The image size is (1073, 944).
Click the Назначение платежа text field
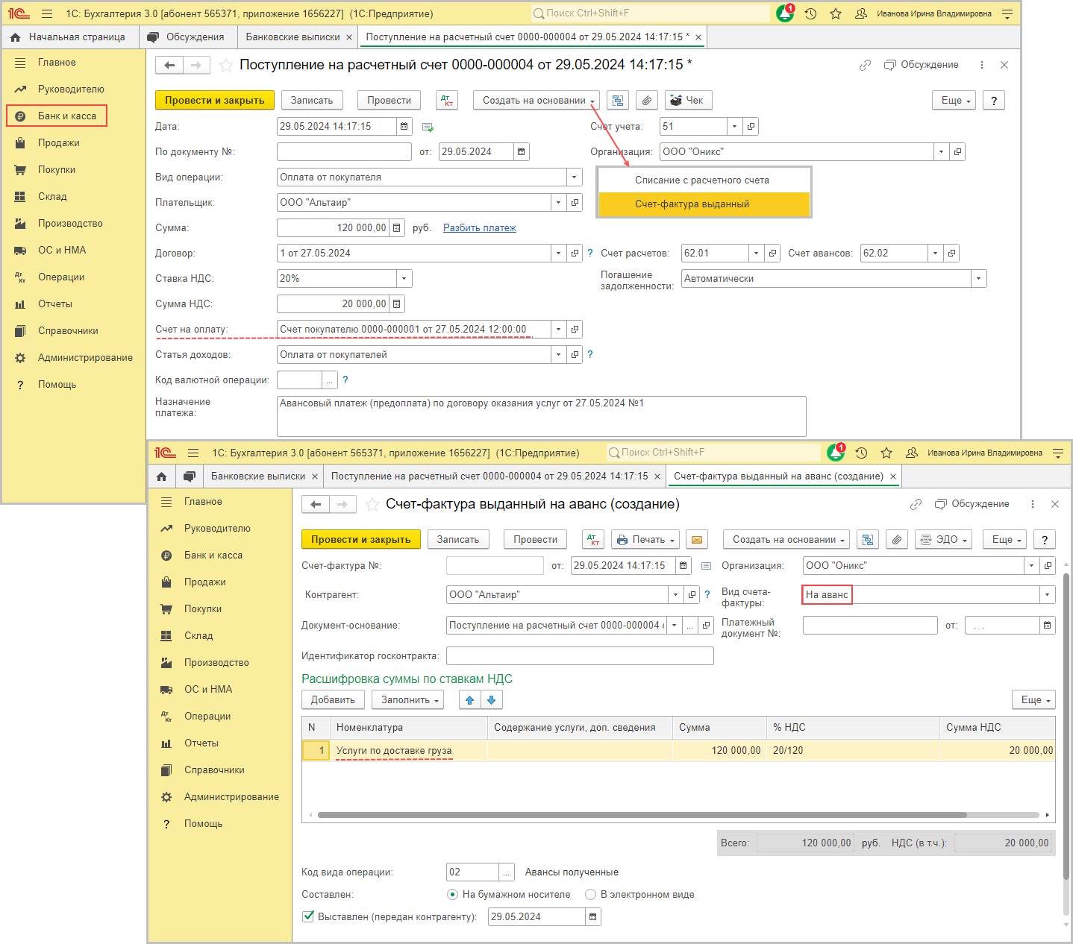pyautogui.click(x=541, y=416)
